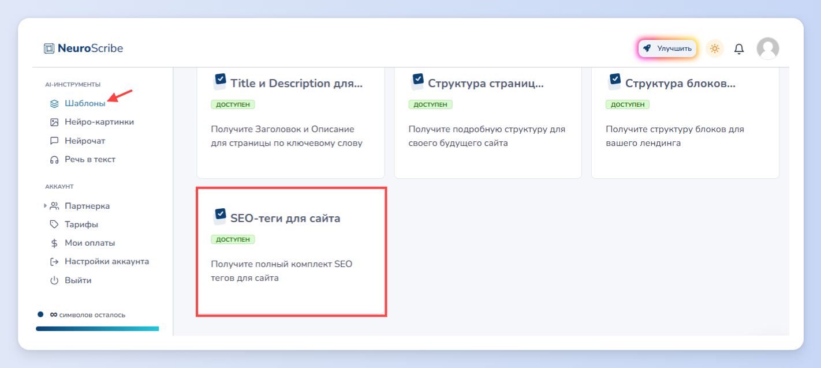821x368 pixels.
Task: Open Нейрочат in the sidebar
Action: click(x=85, y=141)
